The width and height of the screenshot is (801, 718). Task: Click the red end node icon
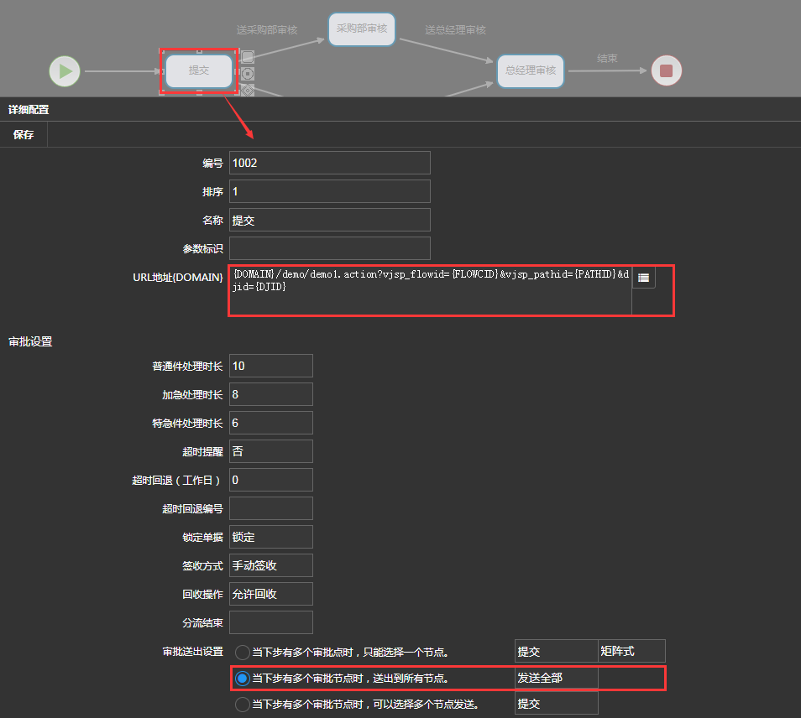(x=667, y=70)
